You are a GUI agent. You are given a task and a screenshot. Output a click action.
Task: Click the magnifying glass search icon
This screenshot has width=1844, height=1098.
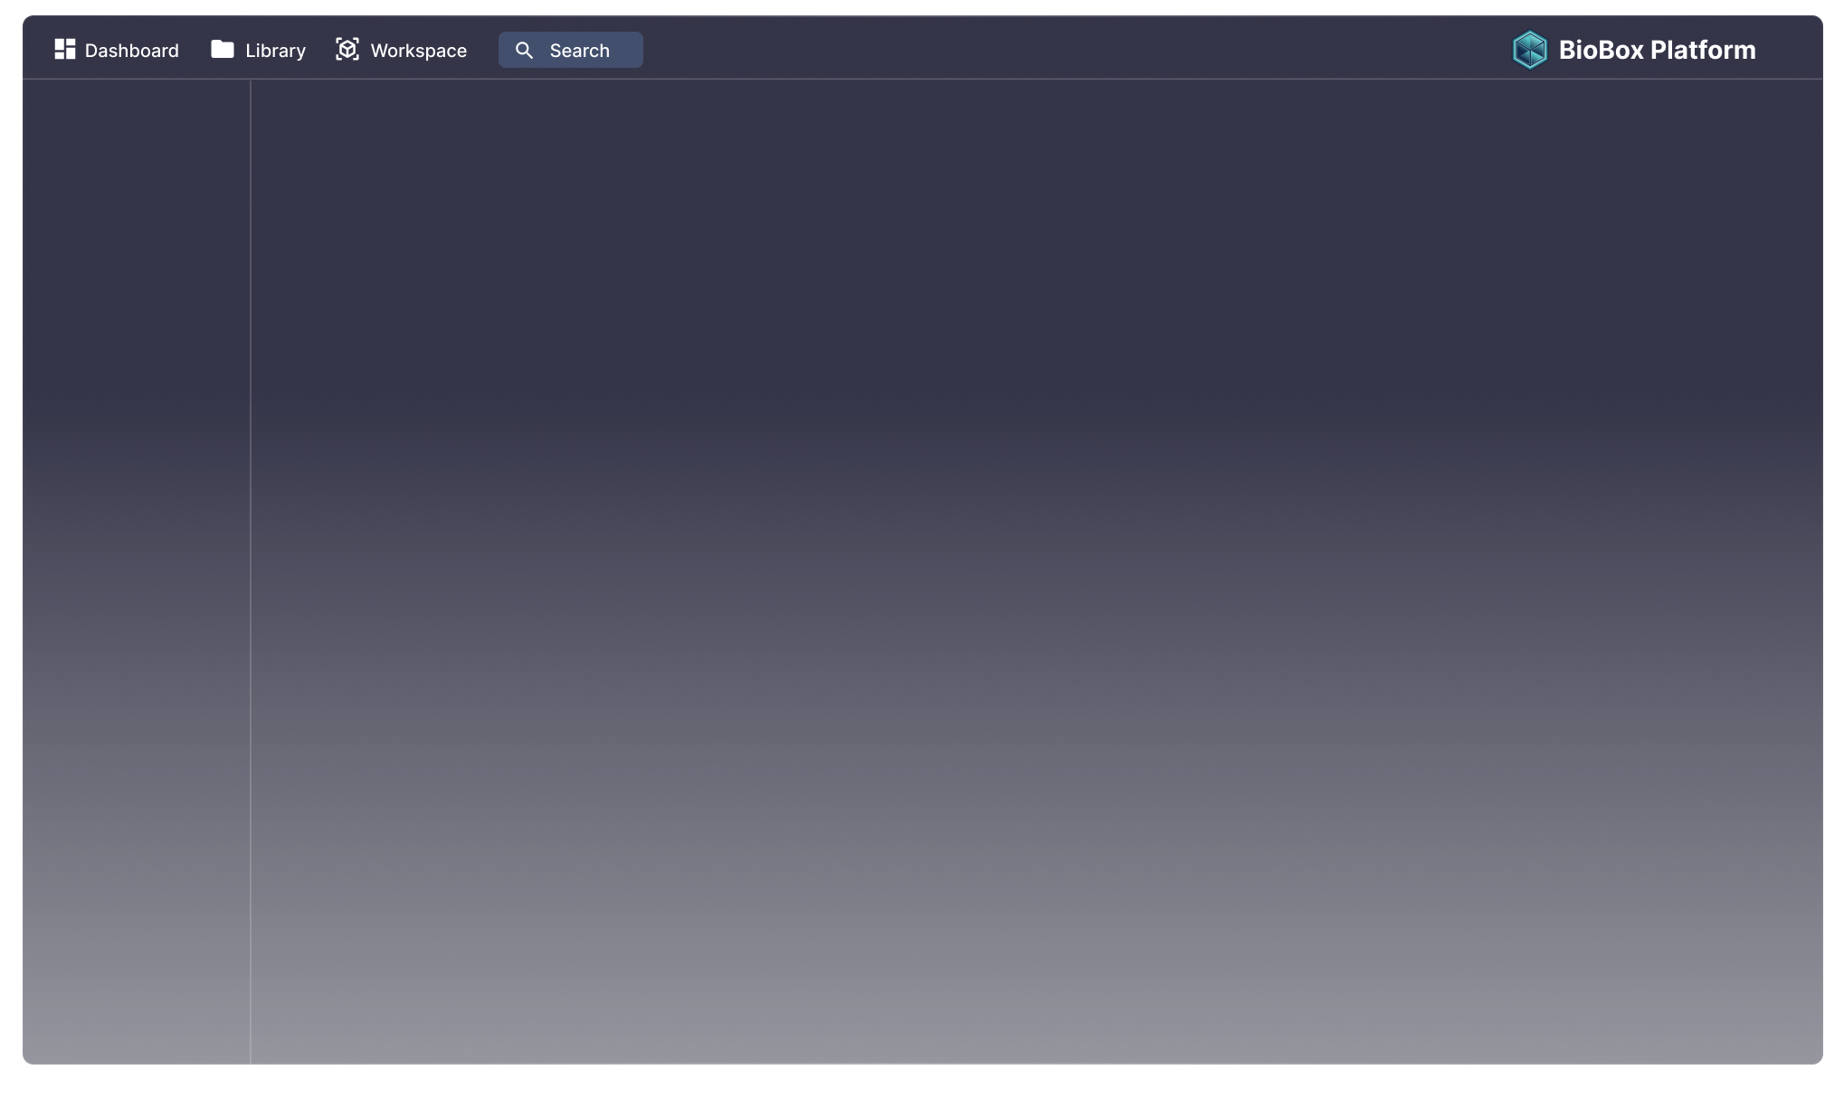click(524, 51)
